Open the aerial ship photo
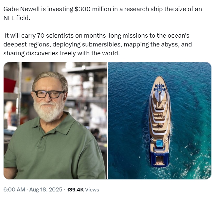The height and width of the screenshot is (197, 212). (160, 121)
